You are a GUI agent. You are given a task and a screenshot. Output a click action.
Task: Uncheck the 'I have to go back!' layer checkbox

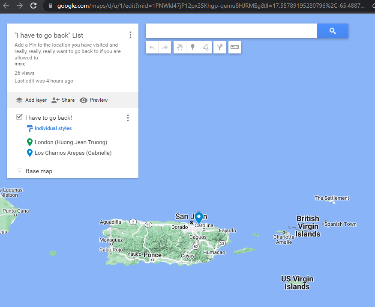[x=19, y=117]
